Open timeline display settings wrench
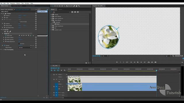 pos(64,70)
